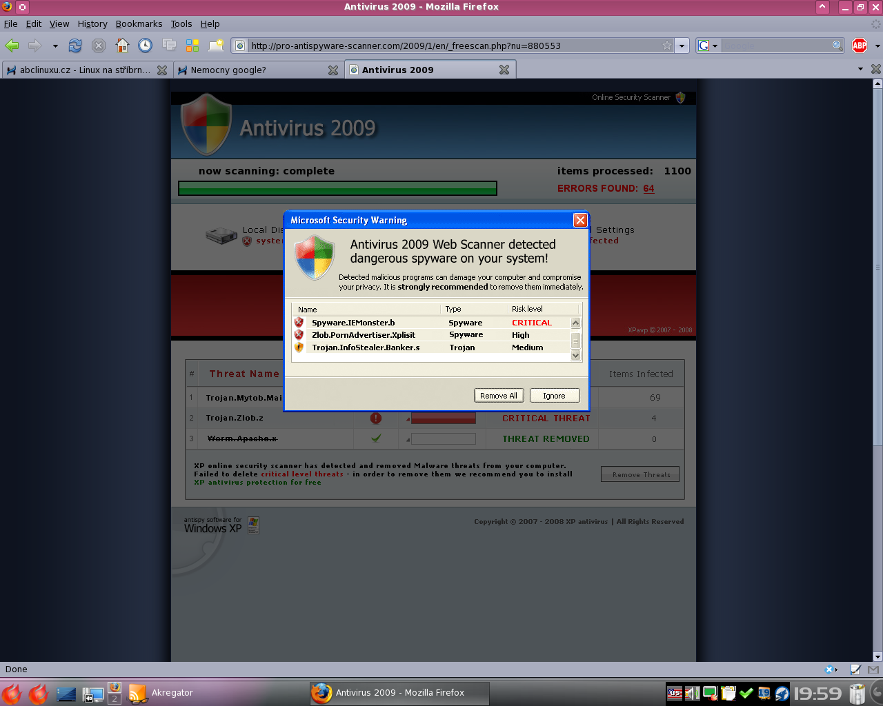Click the green scan progress bar
The image size is (883, 706).
(x=337, y=188)
